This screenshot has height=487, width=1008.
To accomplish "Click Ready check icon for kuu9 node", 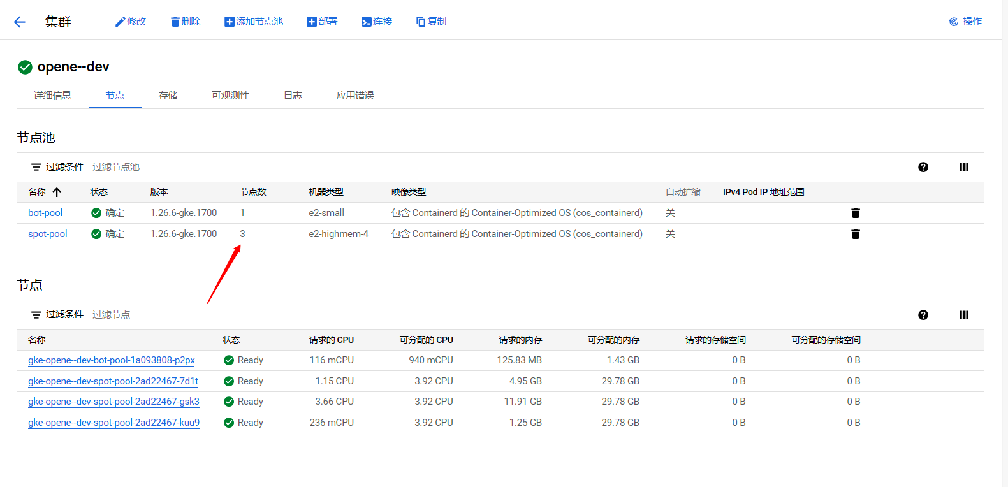I will pyautogui.click(x=229, y=423).
